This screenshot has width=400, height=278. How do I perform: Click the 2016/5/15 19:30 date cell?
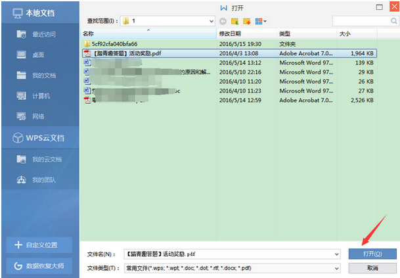tap(240, 44)
